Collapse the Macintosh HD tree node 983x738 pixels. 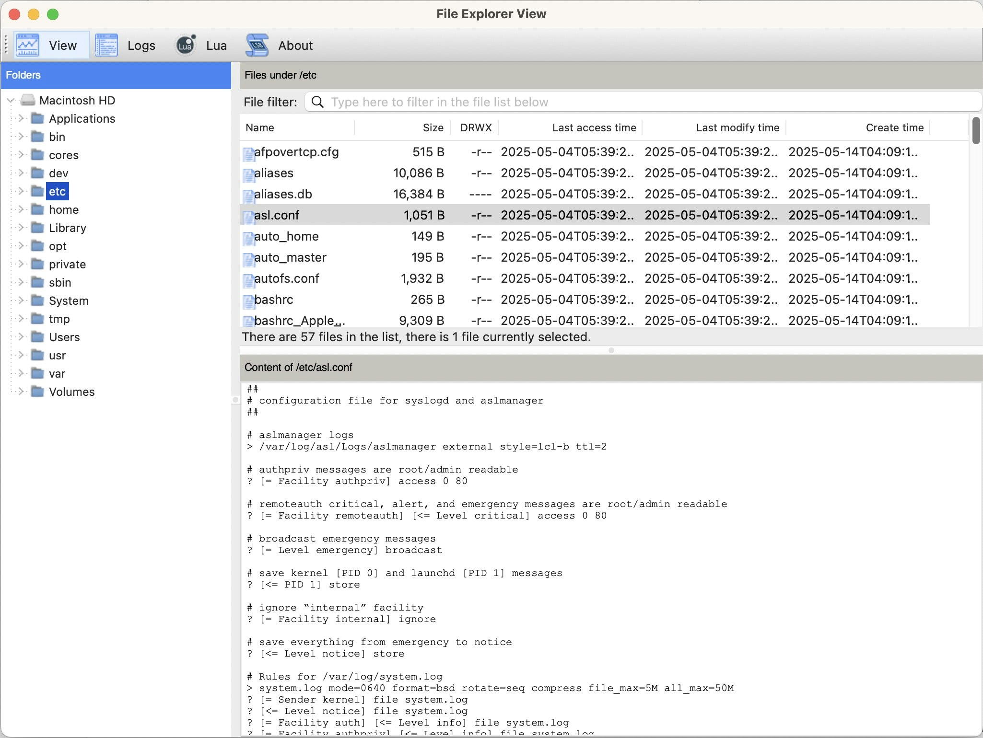point(11,100)
